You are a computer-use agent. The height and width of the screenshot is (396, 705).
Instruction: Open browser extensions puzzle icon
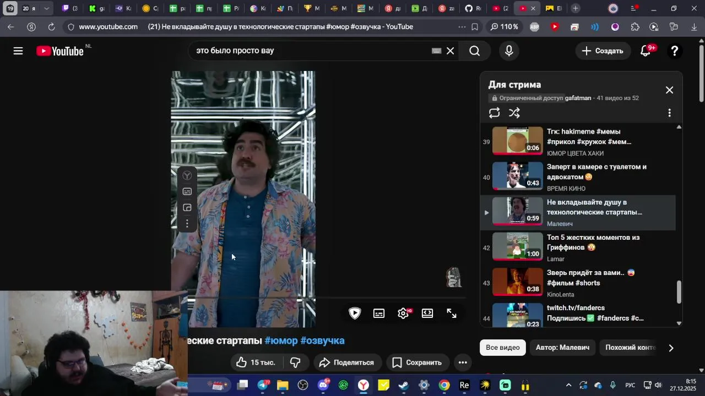pyautogui.click(x=635, y=26)
